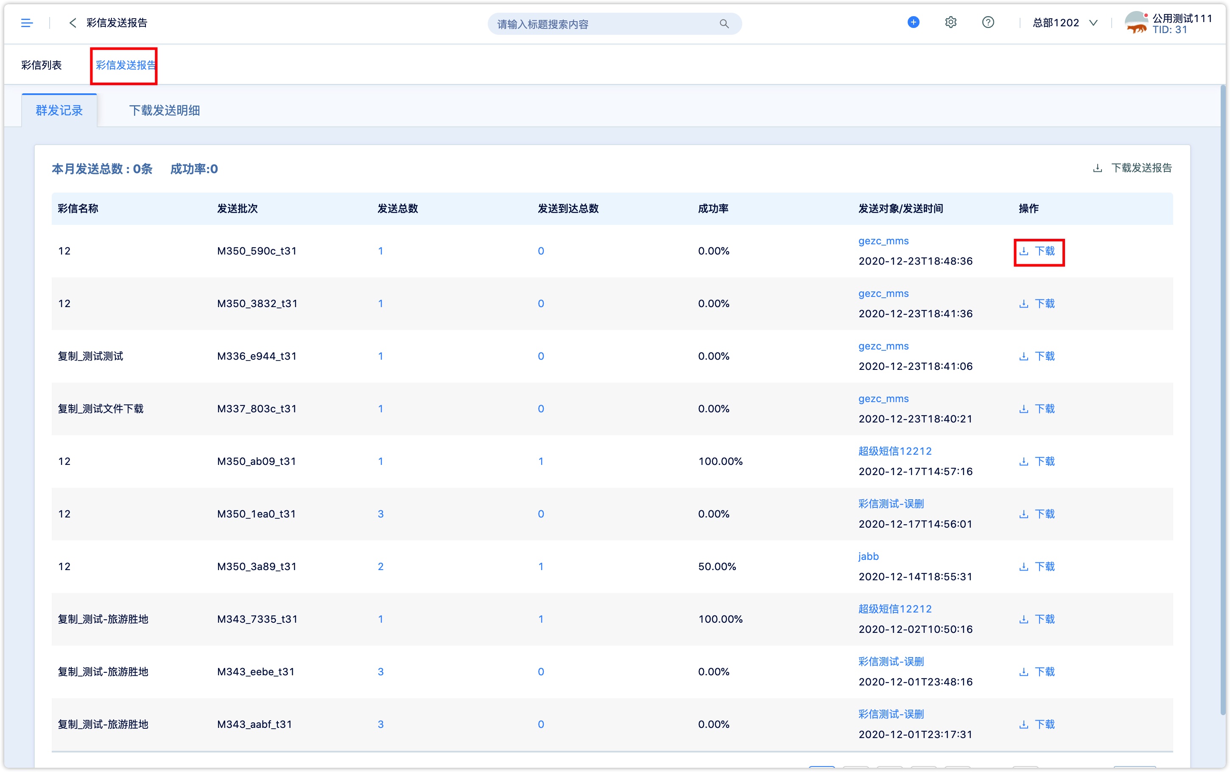1230x772 pixels.
Task: Open settings gear icon
Action: pos(950,22)
